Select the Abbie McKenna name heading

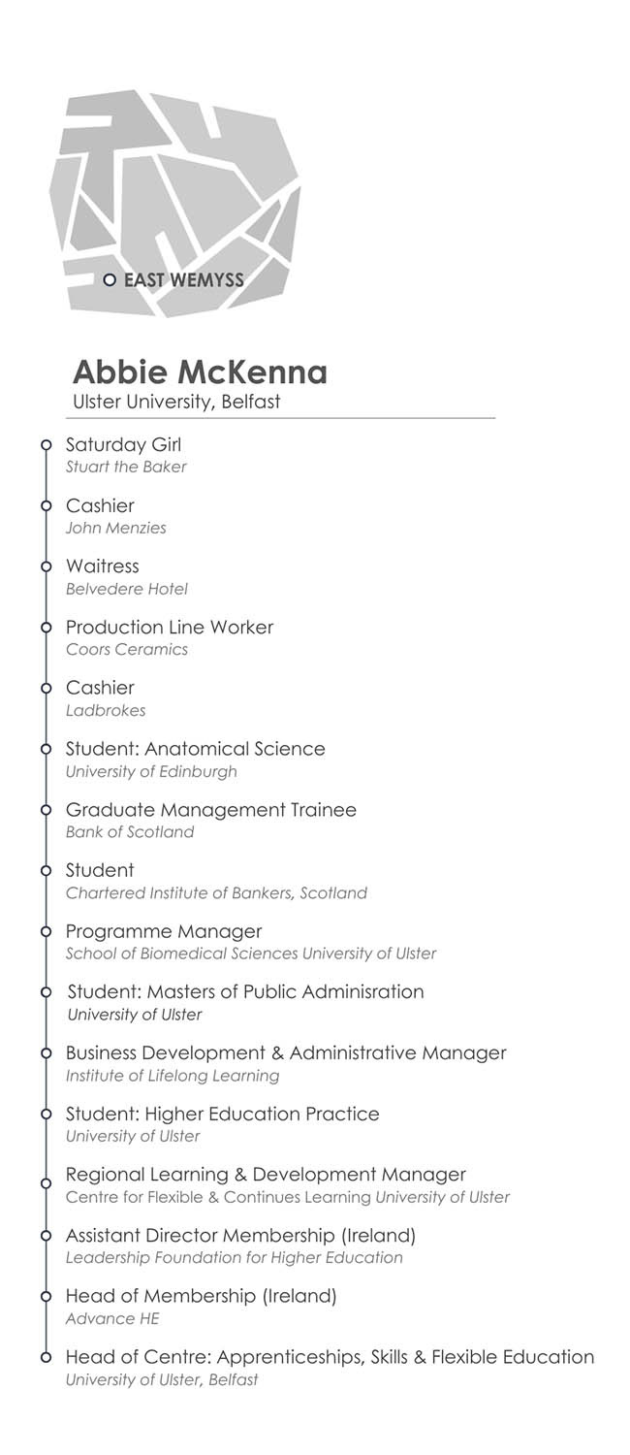(200, 372)
